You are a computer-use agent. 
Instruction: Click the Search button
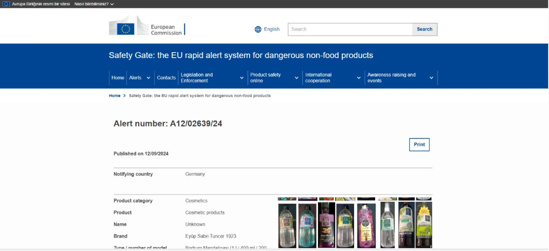425,29
